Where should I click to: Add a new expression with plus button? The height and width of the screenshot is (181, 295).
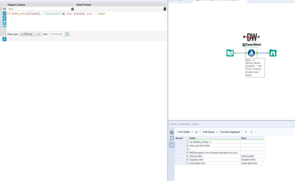tap(4, 39)
